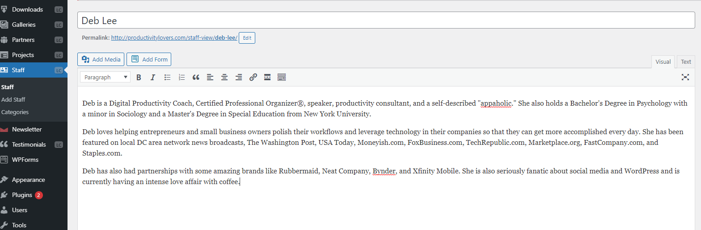
Task: Insert Read More tag
Action: click(267, 77)
